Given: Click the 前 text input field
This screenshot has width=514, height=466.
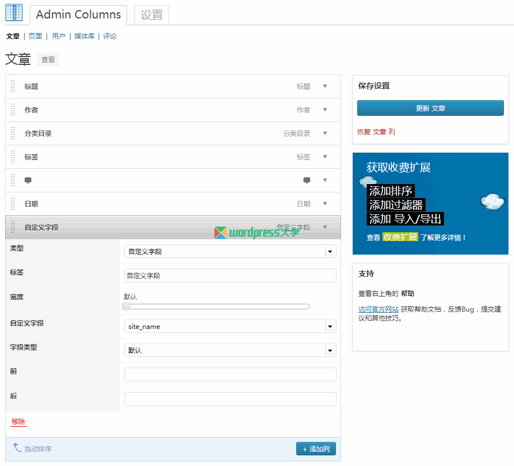Looking at the screenshot, I should 230,375.
